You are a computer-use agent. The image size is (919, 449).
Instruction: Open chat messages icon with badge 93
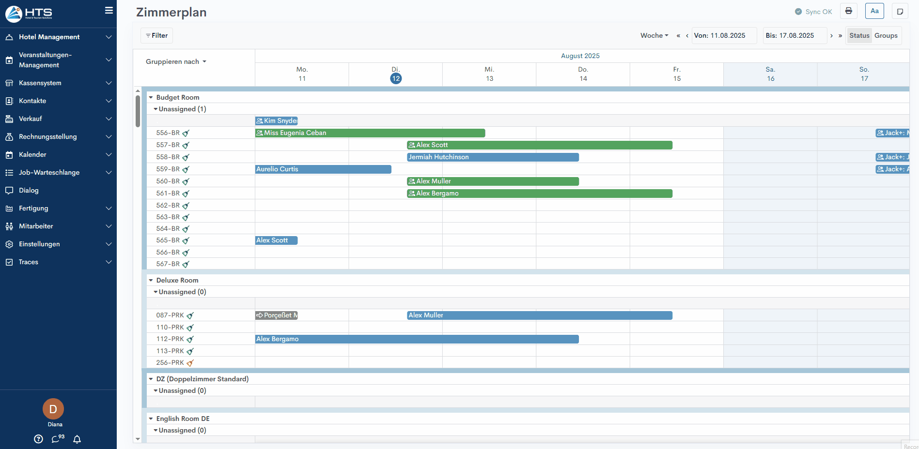click(58, 439)
